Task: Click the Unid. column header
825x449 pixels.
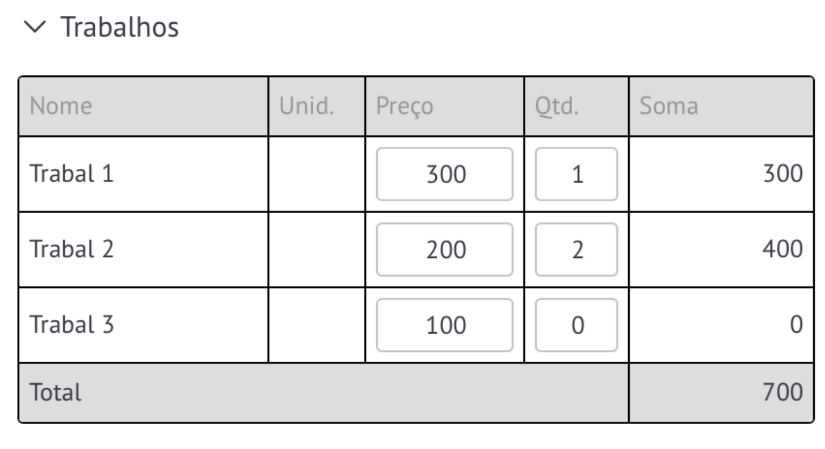Action: click(306, 107)
